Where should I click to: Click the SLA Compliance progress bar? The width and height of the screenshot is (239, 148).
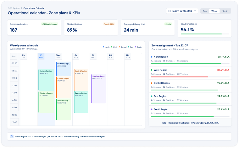point(205,34)
